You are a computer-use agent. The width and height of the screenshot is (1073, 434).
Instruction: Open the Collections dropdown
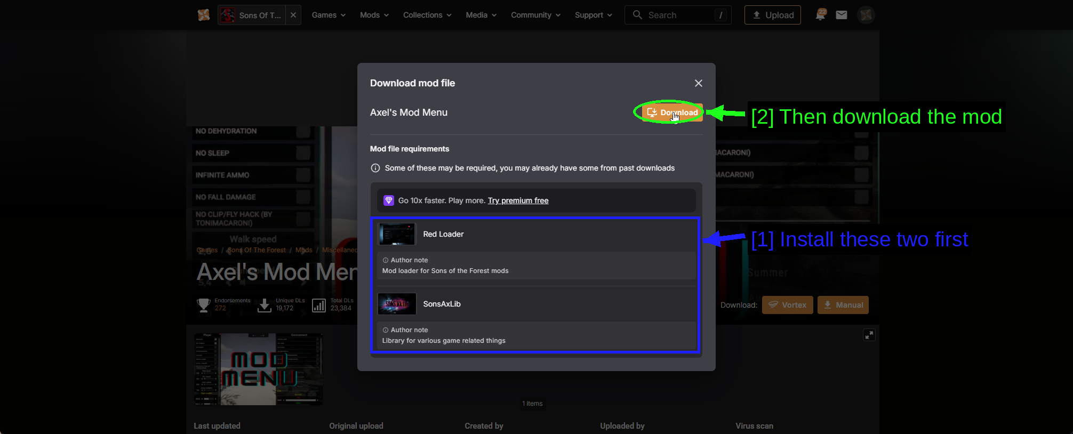[x=427, y=15]
